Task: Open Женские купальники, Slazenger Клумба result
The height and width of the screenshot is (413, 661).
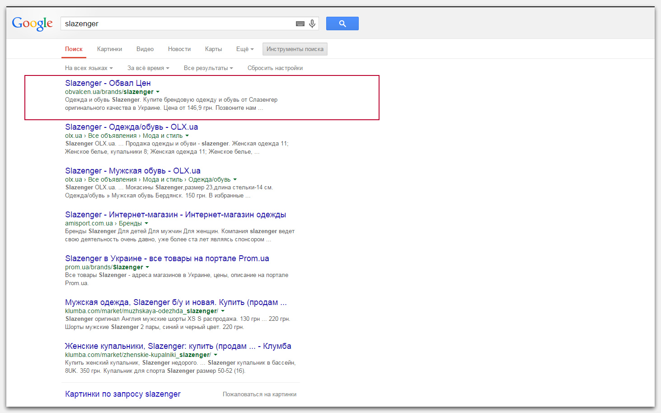Action: (x=178, y=346)
